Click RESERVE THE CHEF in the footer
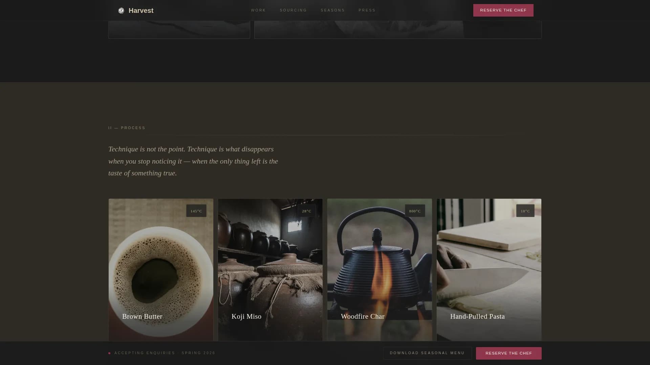Viewport: 650px width, 365px height. 509,353
